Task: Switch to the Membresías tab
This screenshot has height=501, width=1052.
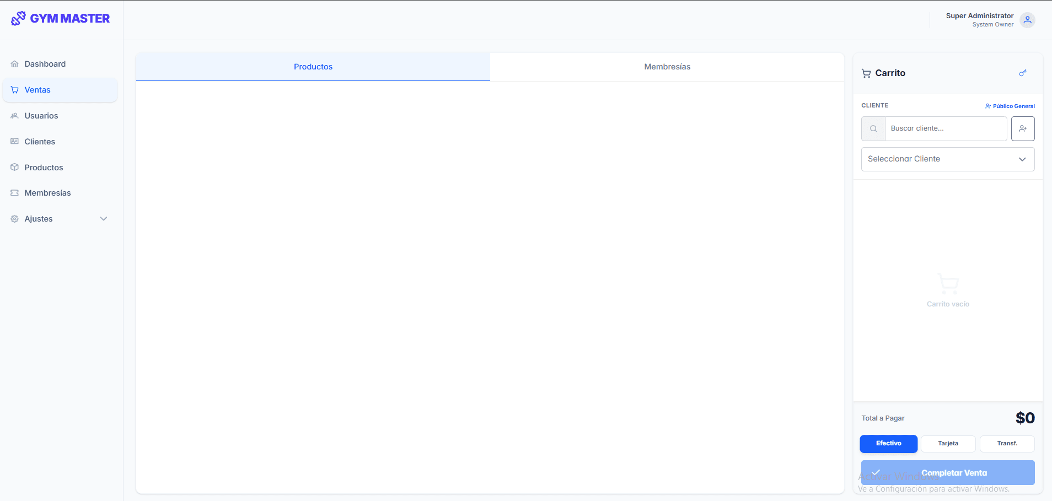Action: click(x=667, y=67)
